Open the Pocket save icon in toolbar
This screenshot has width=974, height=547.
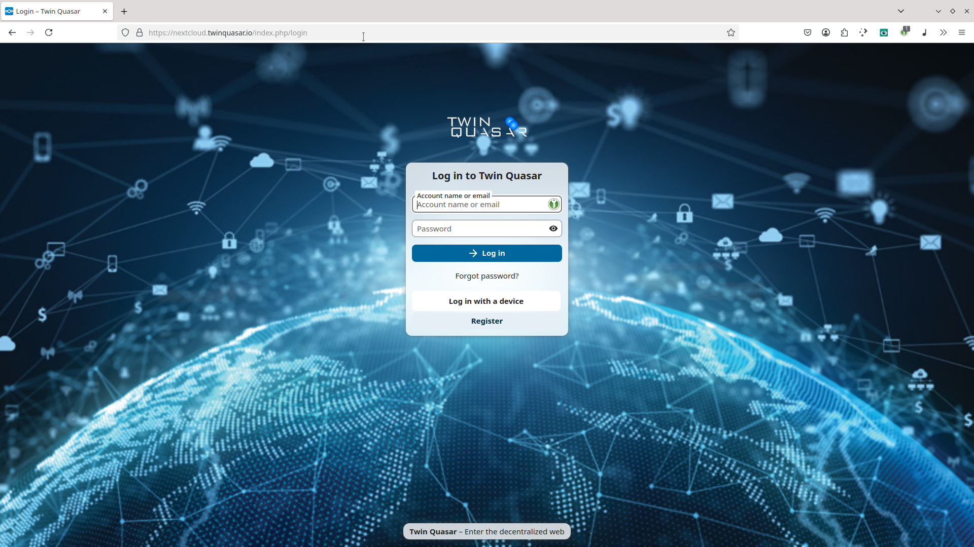pyautogui.click(x=808, y=32)
